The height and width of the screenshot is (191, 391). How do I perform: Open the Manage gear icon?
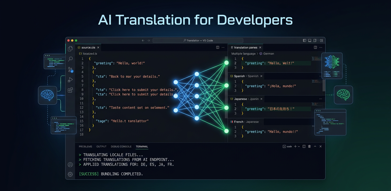(x=70, y=174)
